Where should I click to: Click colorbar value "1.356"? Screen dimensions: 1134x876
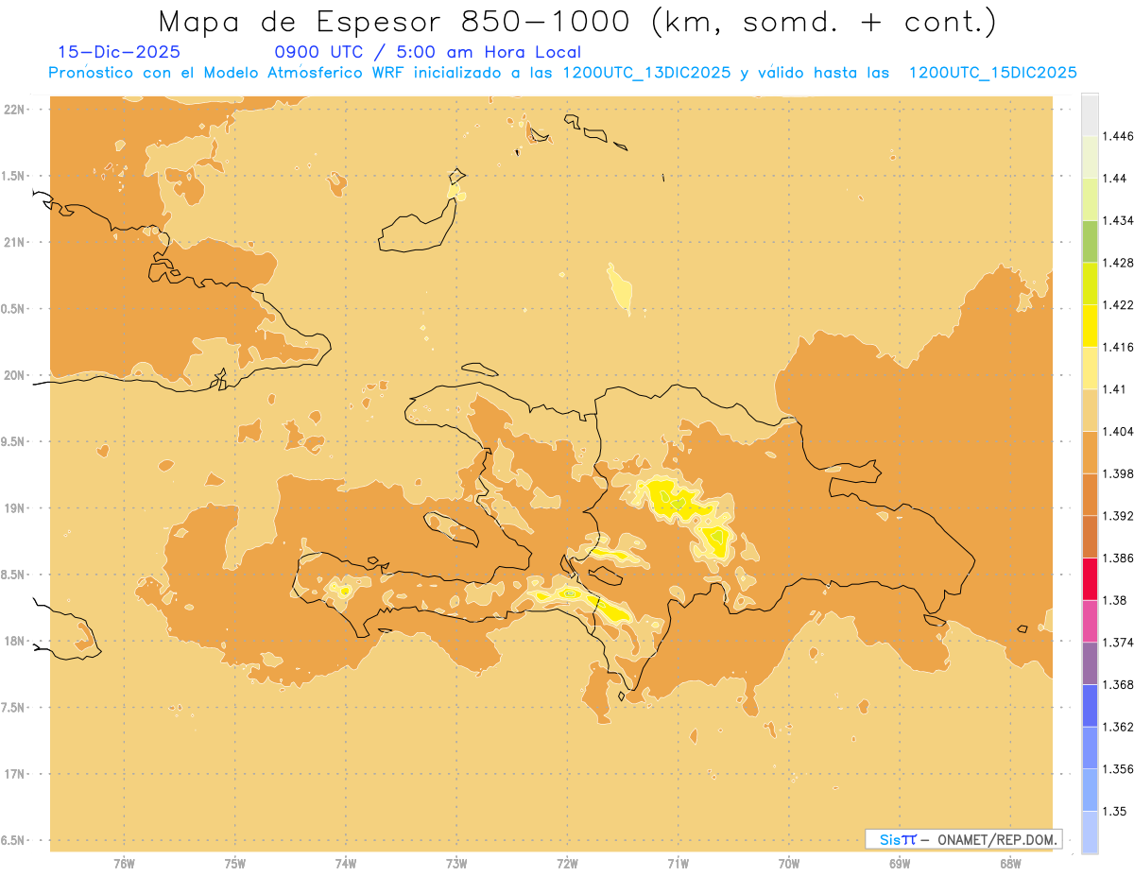click(1118, 769)
